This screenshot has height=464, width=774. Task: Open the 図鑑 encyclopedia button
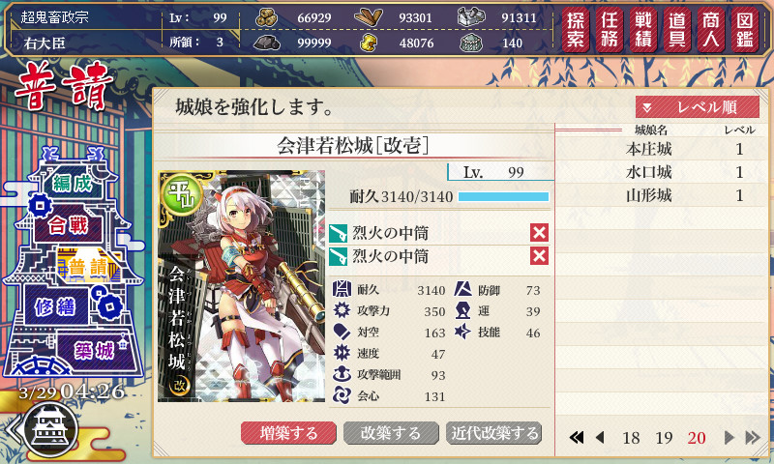coord(745,30)
